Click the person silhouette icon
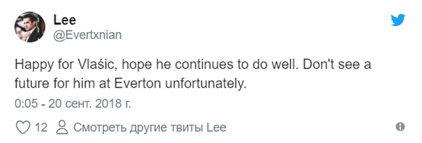The height and width of the screenshot is (143, 422). coord(62,127)
